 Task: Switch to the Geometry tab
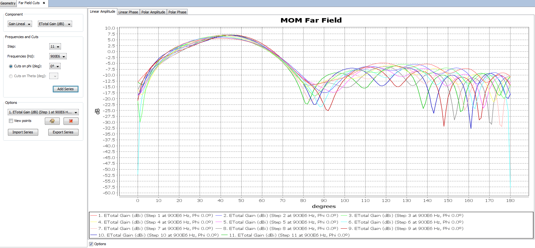8,3
